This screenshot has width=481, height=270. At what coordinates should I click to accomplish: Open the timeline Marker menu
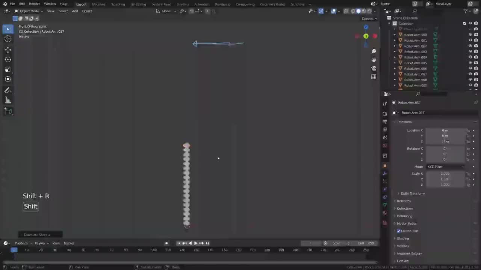[x=69, y=243]
